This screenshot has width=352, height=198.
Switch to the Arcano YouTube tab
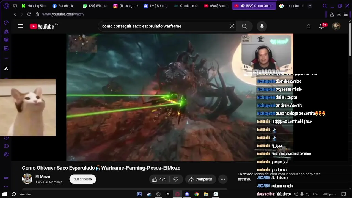(x=216, y=6)
